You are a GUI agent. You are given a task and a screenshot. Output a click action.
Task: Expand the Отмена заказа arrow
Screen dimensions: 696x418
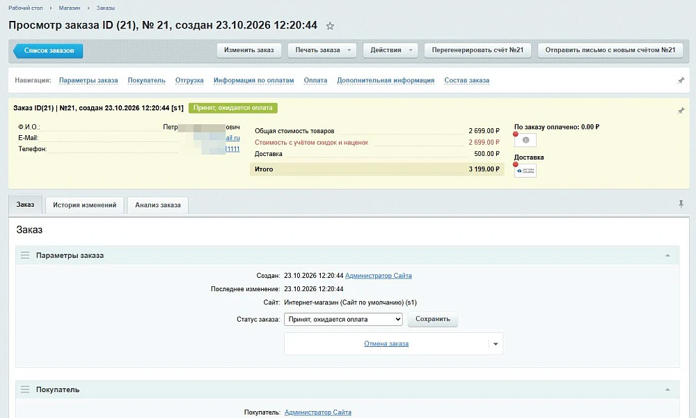click(496, 344)
